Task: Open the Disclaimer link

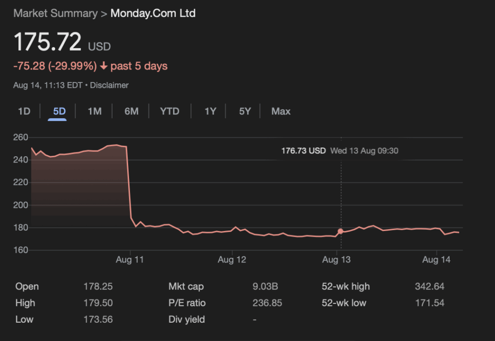Action: click(x=109, y=85)
